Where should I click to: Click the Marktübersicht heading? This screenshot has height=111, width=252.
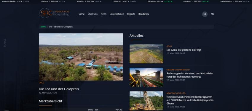click(x=50, y=101)
